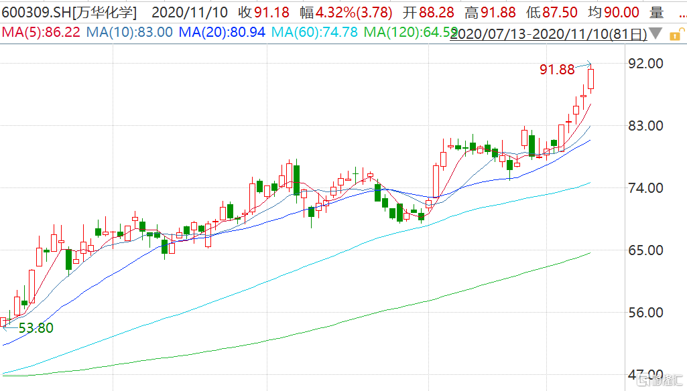This screenshot has width=687, height=391.
Task: Click the average price 均90.00
Action: [x=613, y=12]
